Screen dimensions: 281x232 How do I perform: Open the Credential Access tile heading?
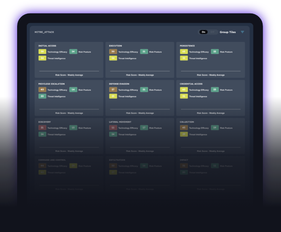point(191,84)
